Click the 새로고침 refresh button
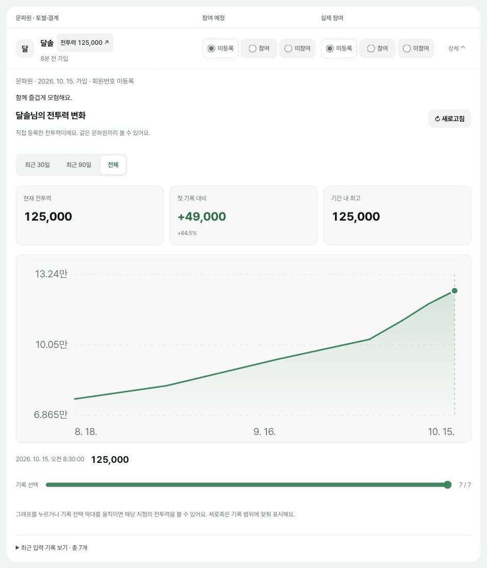The image size is (487, 568). 450,119
